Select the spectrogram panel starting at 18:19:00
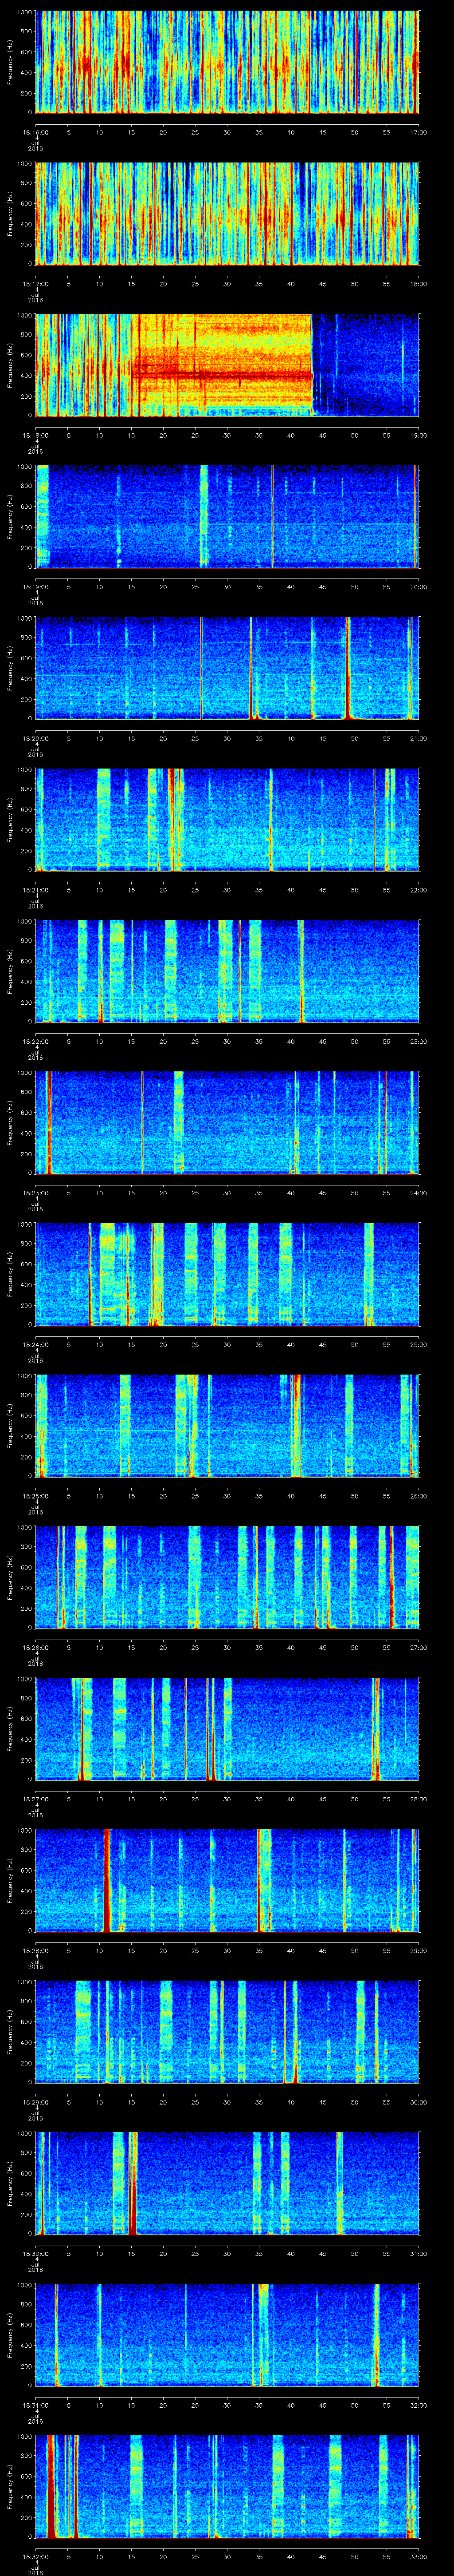454x2576 pixels. 227,516
